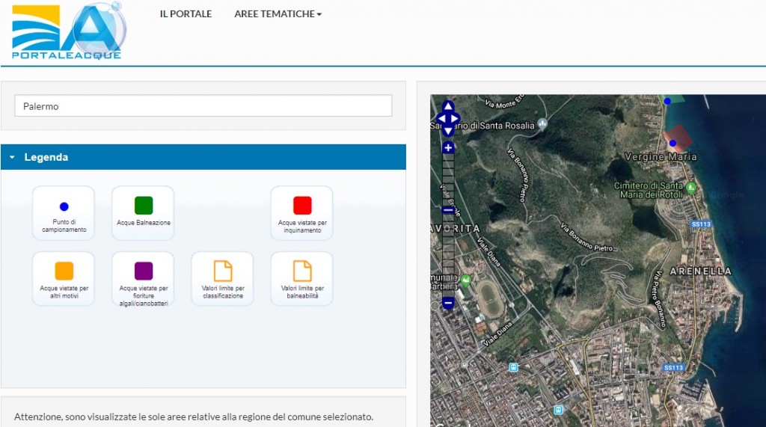Click the red Acque vietate per inquinamento swatch
Image resolution: width=766 pixels, height=427 pixels.
pyautogui.click(x=302, y=206)
